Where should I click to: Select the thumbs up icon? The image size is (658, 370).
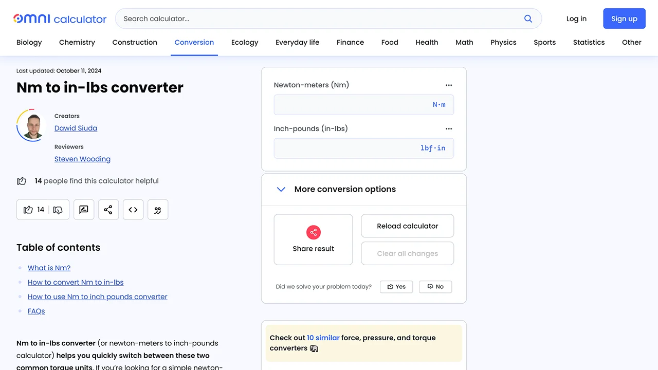pyautogui.click(x=28, y=210)
